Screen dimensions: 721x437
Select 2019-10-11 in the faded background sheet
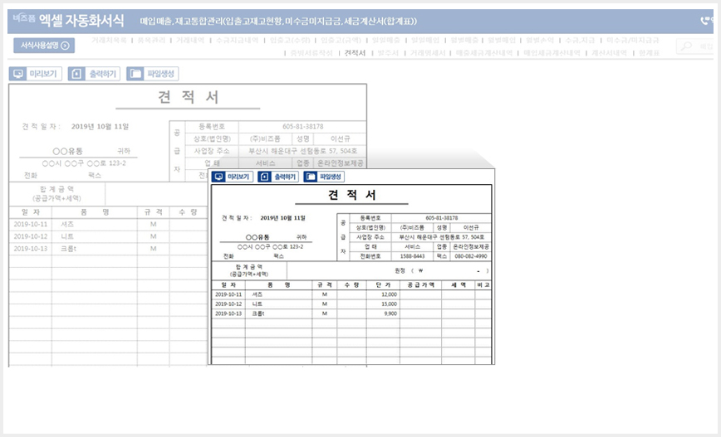point(31,224)
